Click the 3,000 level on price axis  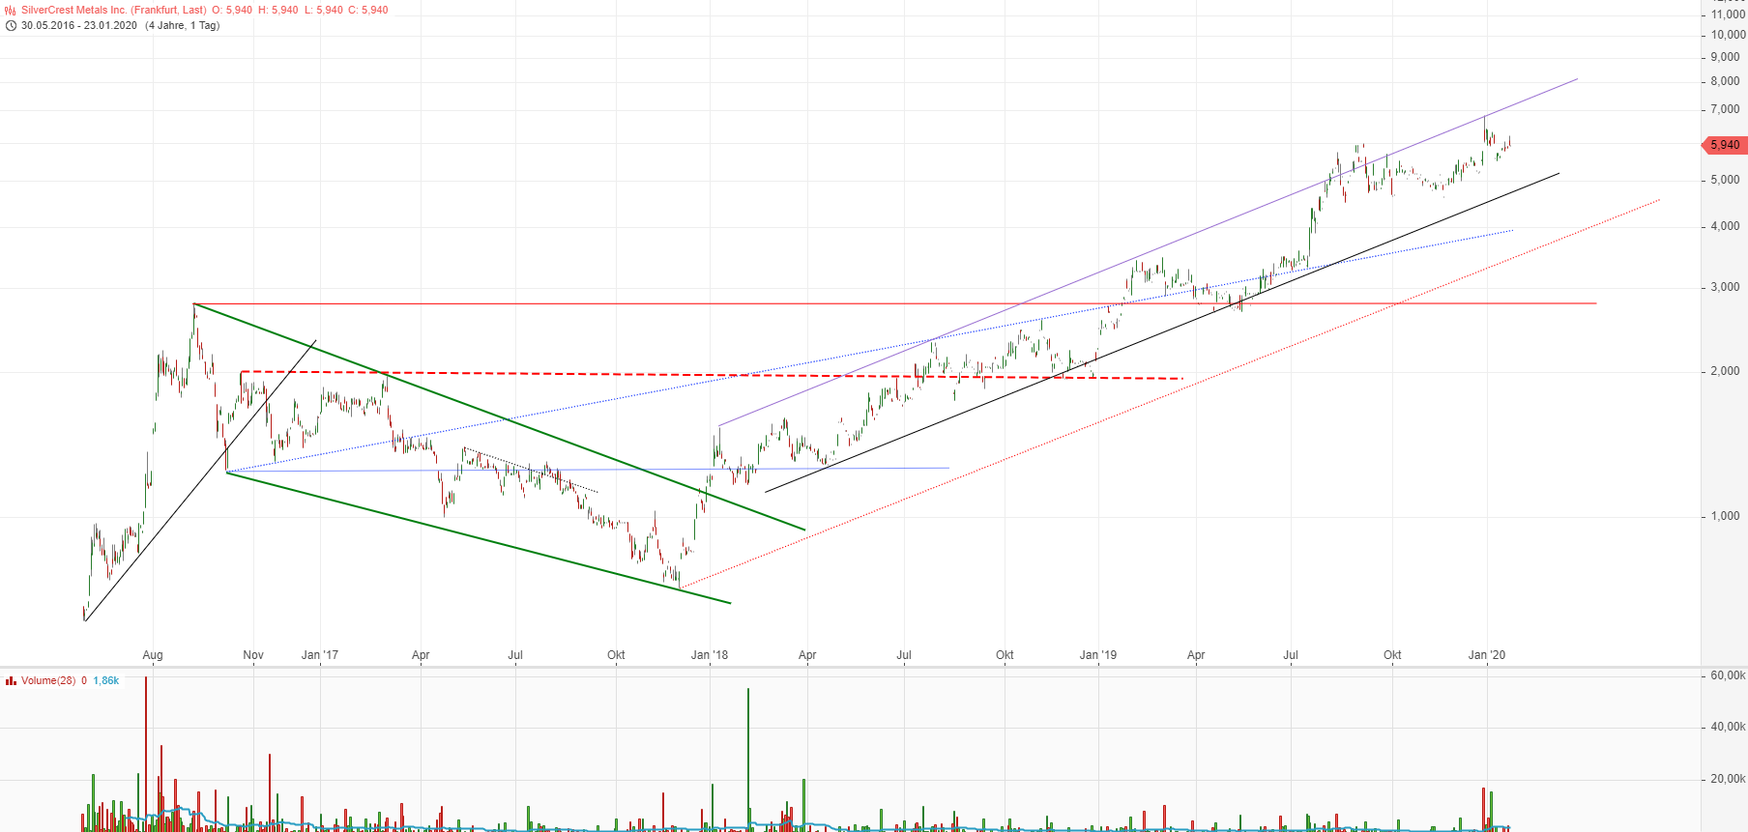1725,287
